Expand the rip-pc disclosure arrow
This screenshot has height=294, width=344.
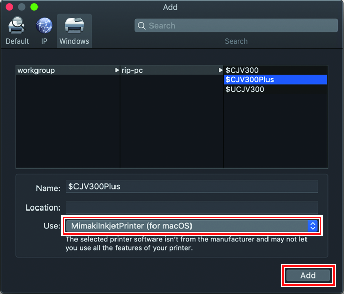click(x=220, y=70)
